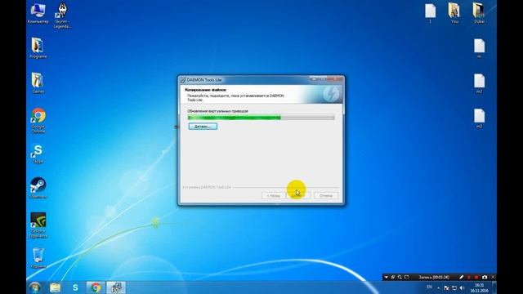Select the Google Chrome desktop shortcut
Screen dimensions: 523x294
[38, 121]
